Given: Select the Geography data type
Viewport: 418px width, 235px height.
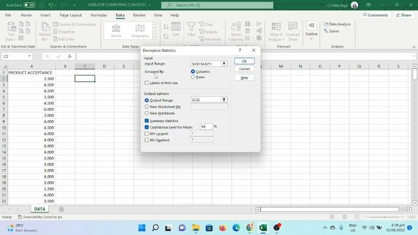Looking at the screenshot, I should point(140,31).
